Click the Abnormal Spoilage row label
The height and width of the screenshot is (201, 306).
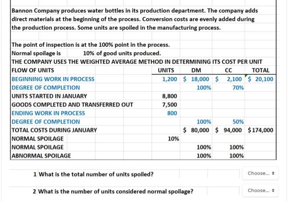[41, 156]
